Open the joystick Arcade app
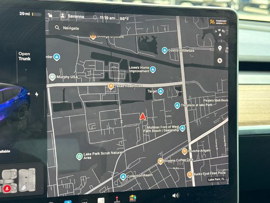Image resolution: width=270 pixels, height=203 pixels. coord(117,200)
